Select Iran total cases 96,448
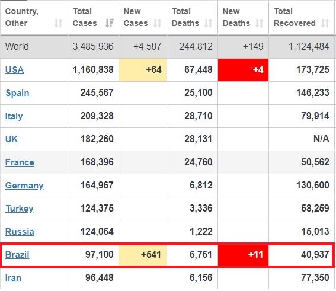The height and width of the screenshot is (291, 336). click(x=100, y=278)
